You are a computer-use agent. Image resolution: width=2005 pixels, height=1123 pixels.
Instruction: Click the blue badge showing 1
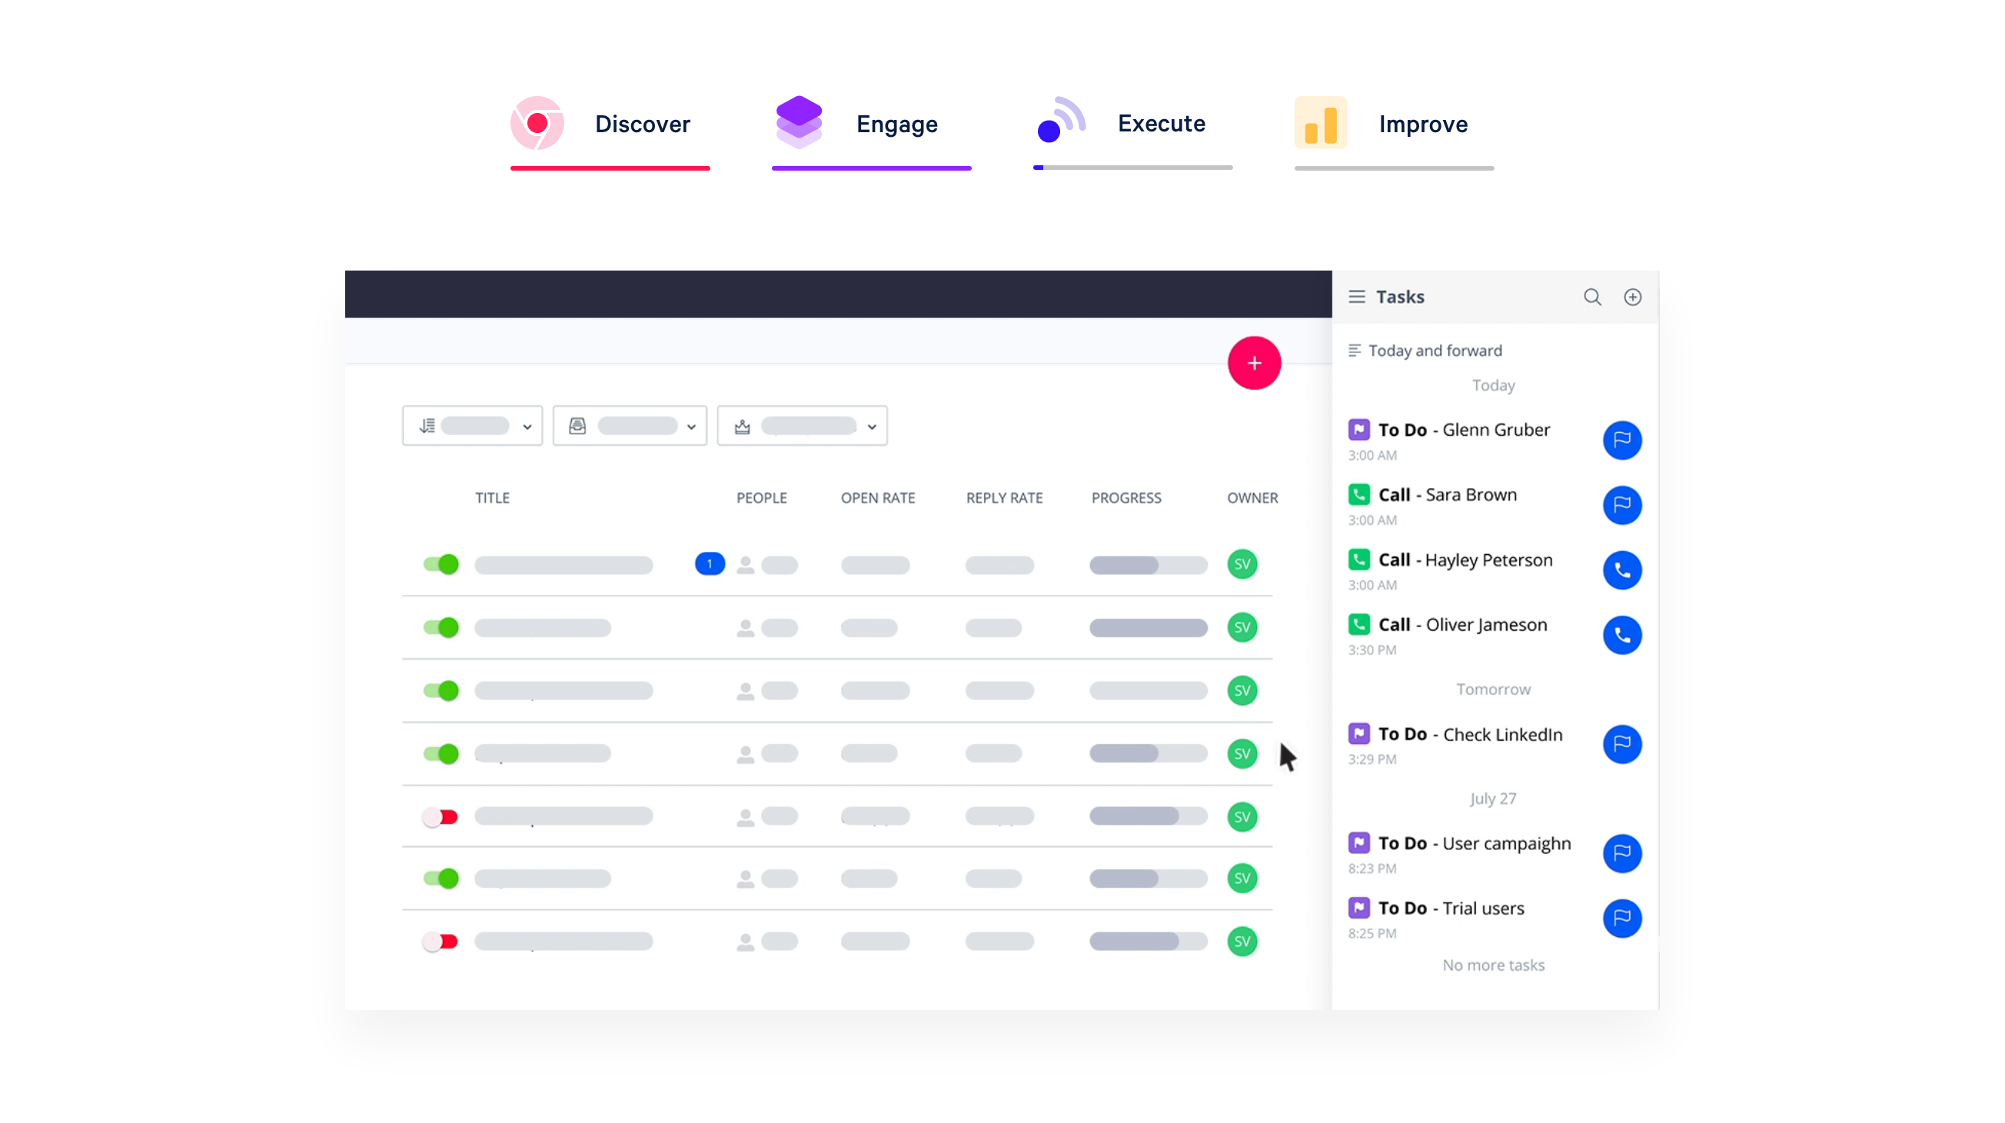tap(709, 563)
